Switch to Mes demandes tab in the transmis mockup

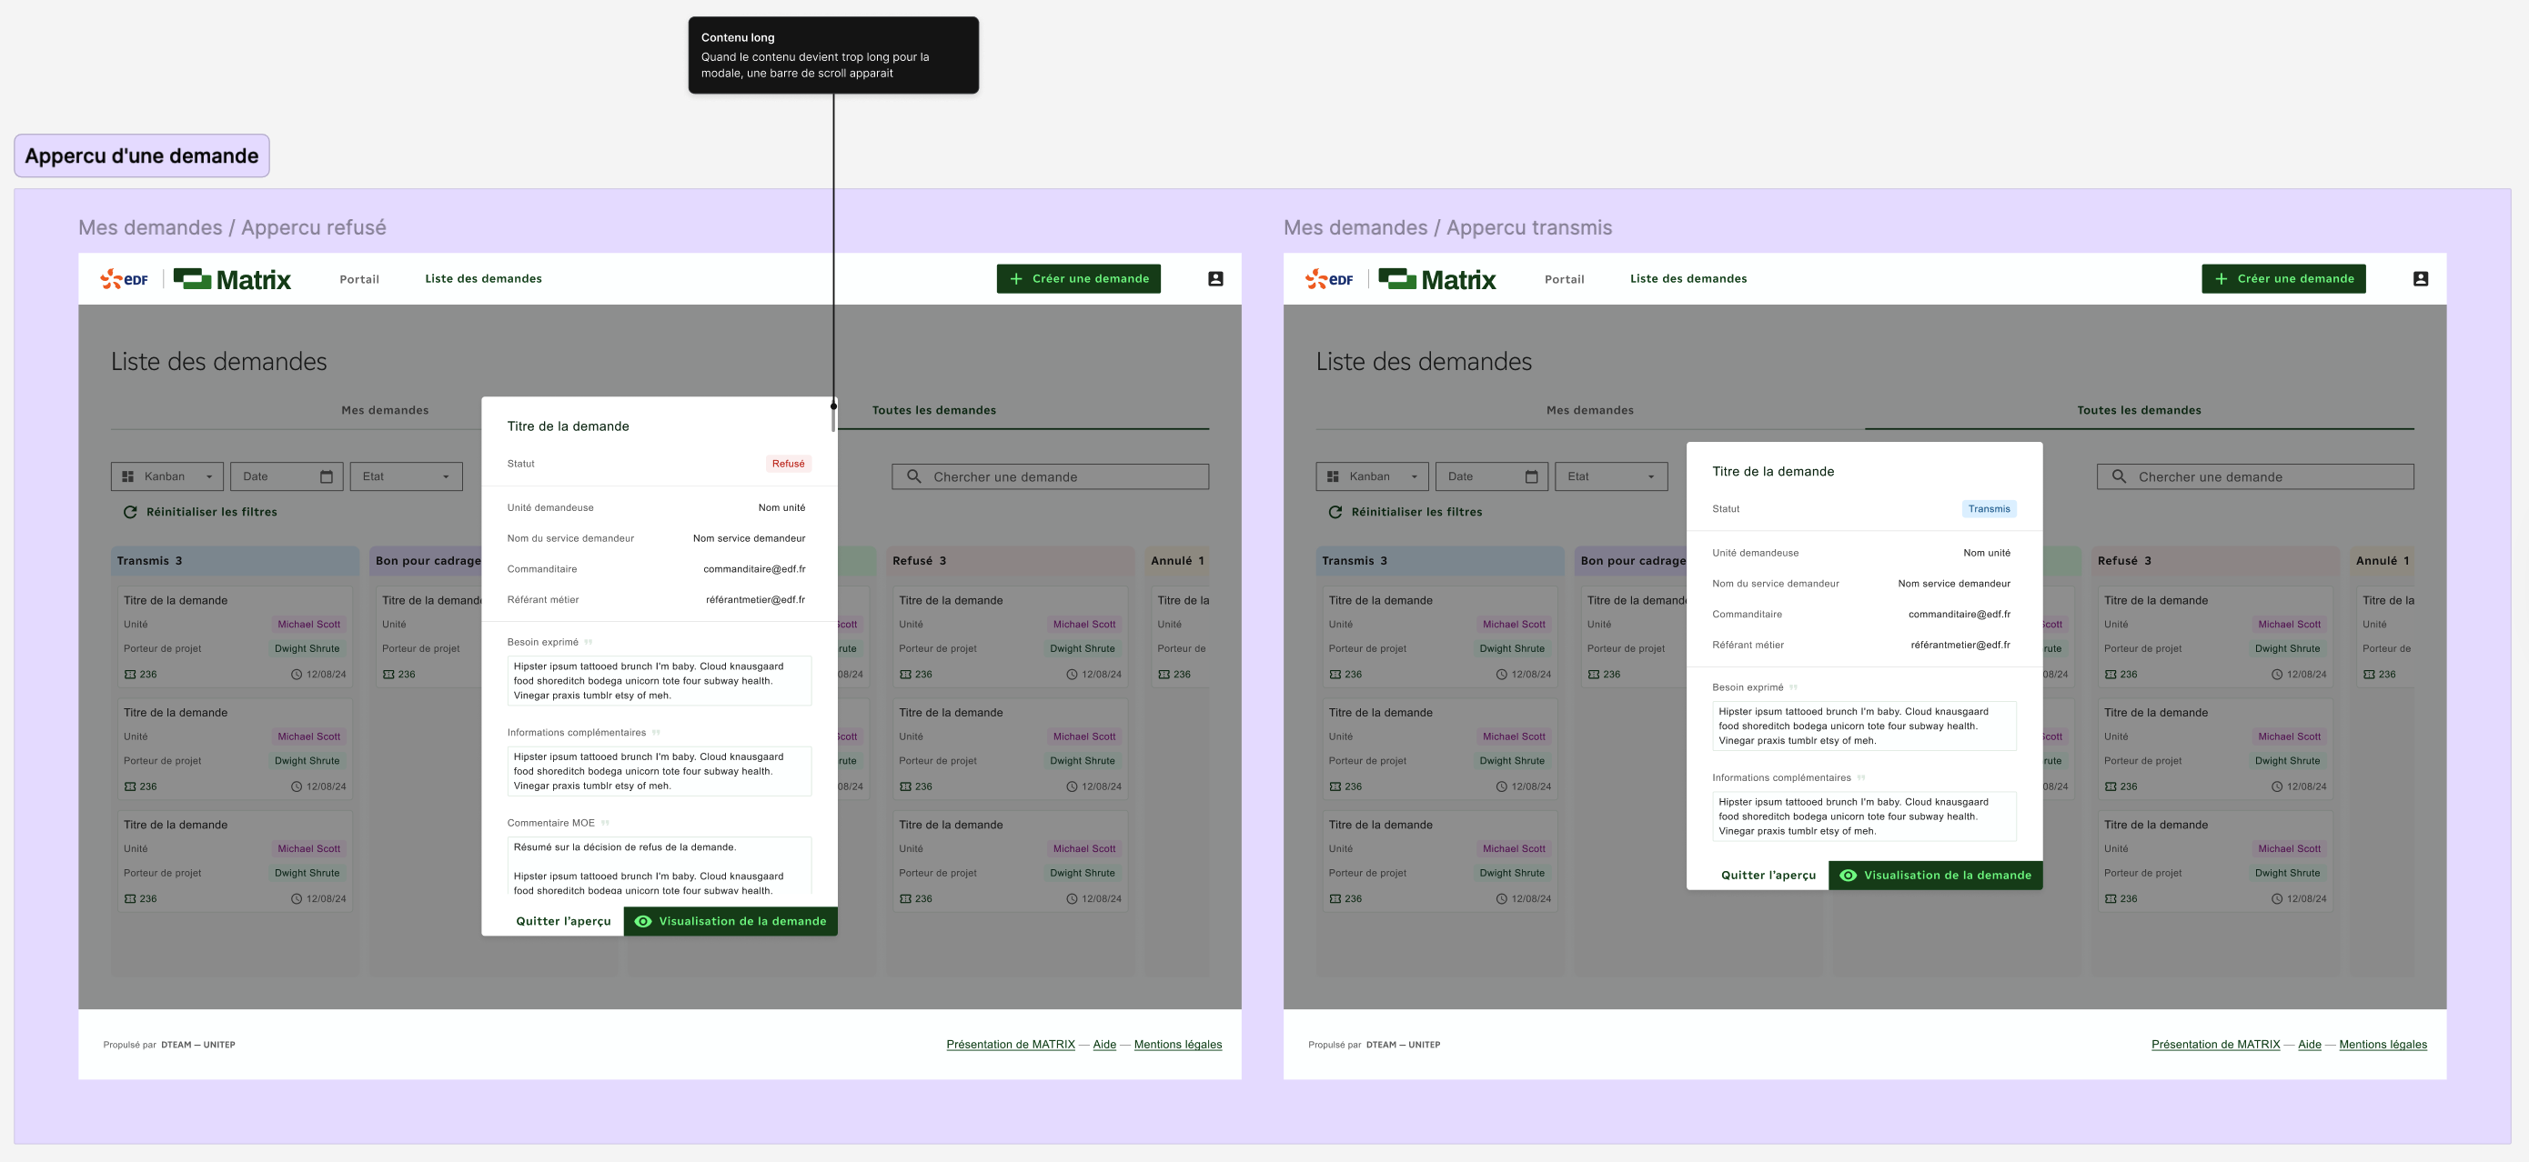coord(1589,410)
